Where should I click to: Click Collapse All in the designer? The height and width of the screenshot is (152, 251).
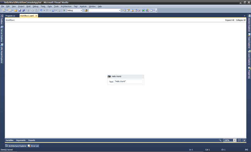click(241, 20)
